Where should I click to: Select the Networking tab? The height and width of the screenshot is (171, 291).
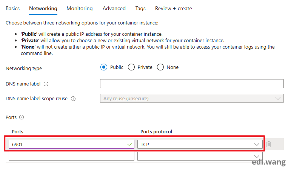pos(43,8)
